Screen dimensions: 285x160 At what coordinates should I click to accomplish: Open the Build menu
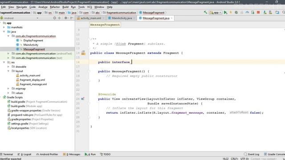coord(65,7)
